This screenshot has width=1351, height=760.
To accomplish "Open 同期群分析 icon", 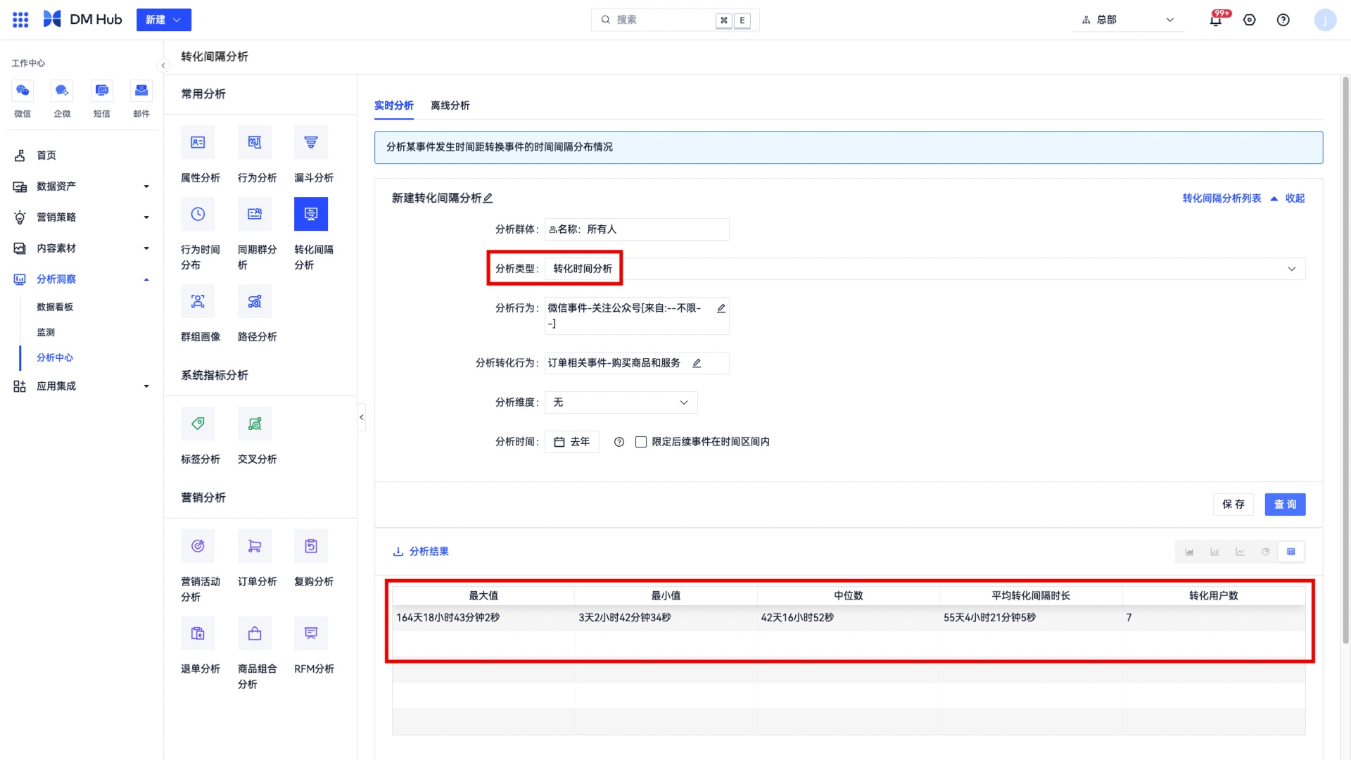I will (x=255, y=214).
